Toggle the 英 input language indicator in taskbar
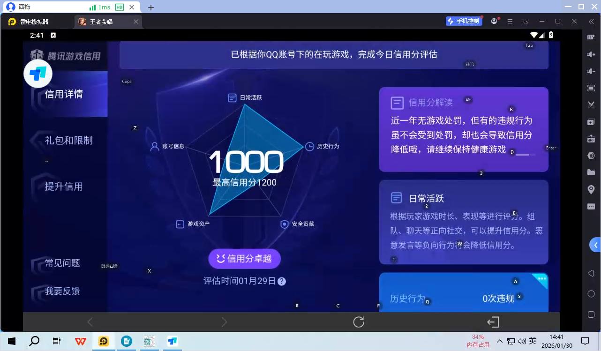 (x=532, y=341)
